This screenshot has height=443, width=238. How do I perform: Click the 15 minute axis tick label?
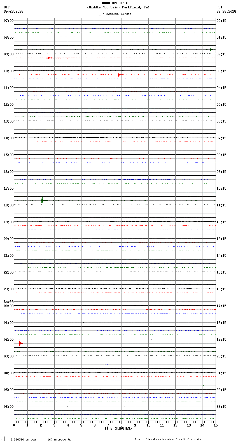216,425
